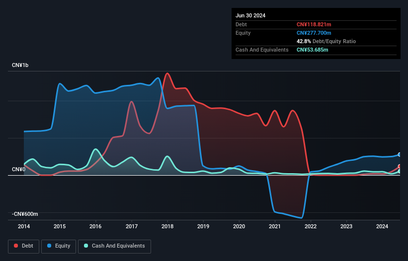Click the 2014 x-axis label

click(x=24, y=226)
